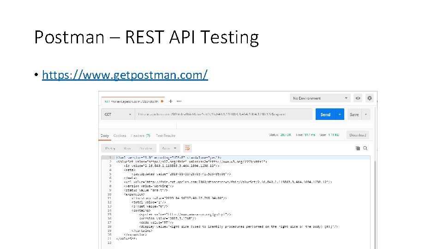Expand the Save options arrow

(x=366, y=114)
